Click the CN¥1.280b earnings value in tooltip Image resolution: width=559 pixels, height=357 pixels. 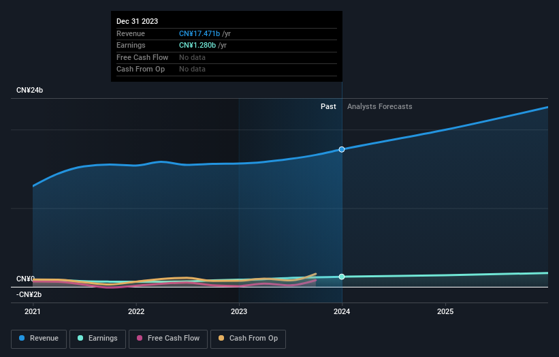coord(197,45)
